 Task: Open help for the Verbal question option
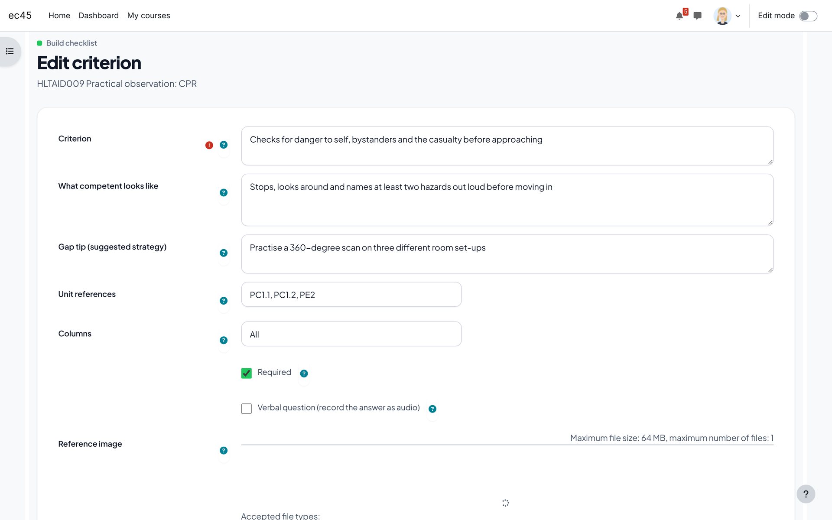pos(432,409)
